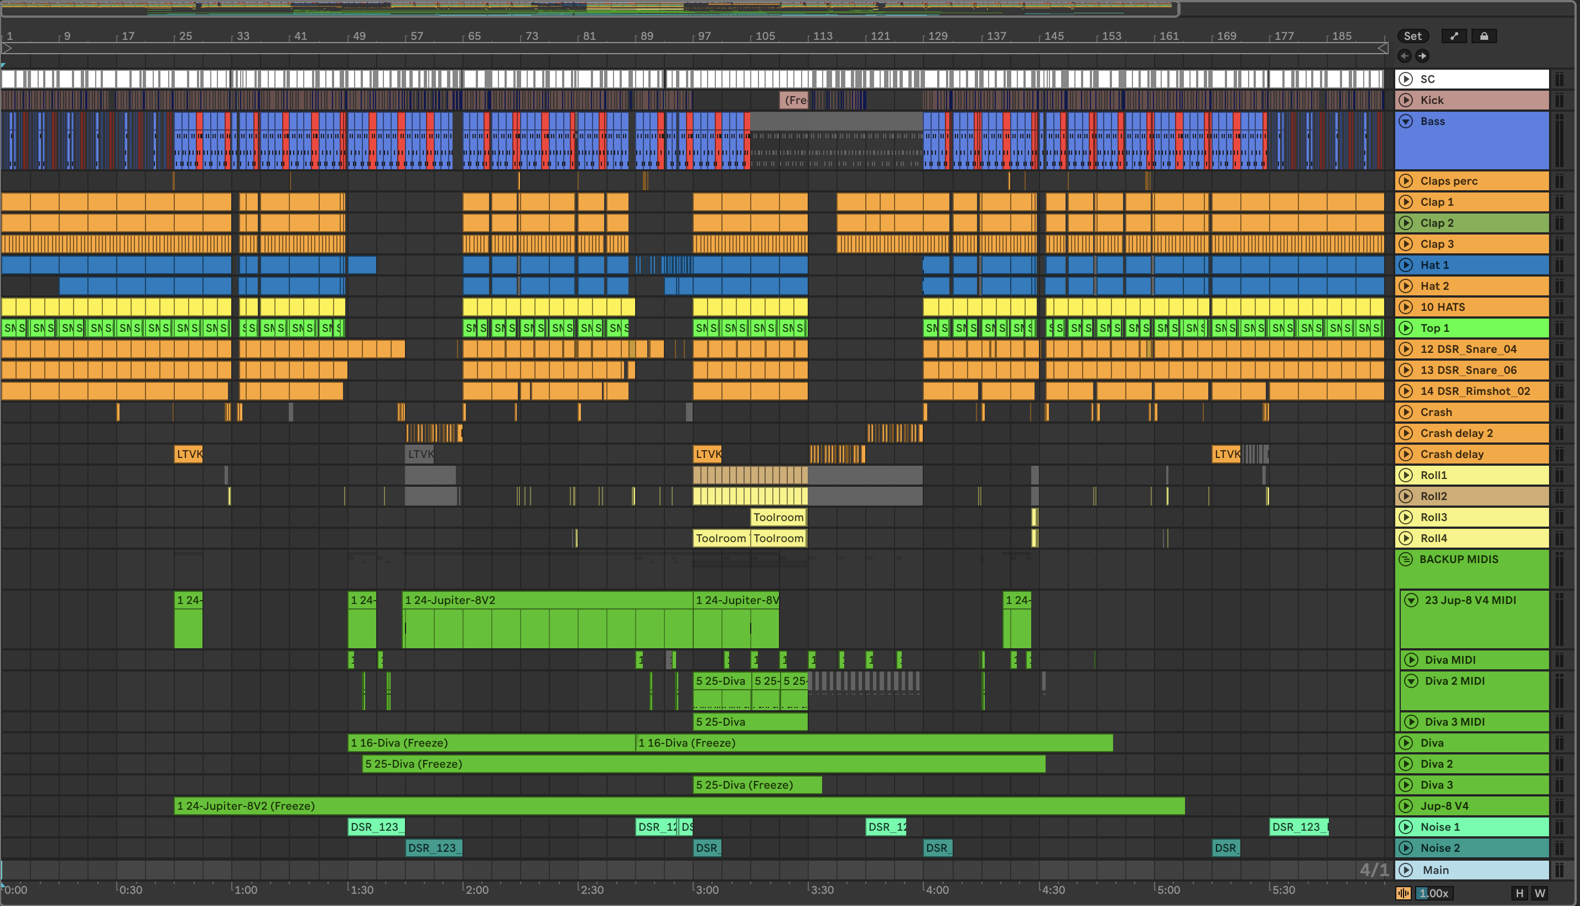Unfold the BACKUP MIDIS group
This screenshot has width=1580, height=906.
[1406, 559]
